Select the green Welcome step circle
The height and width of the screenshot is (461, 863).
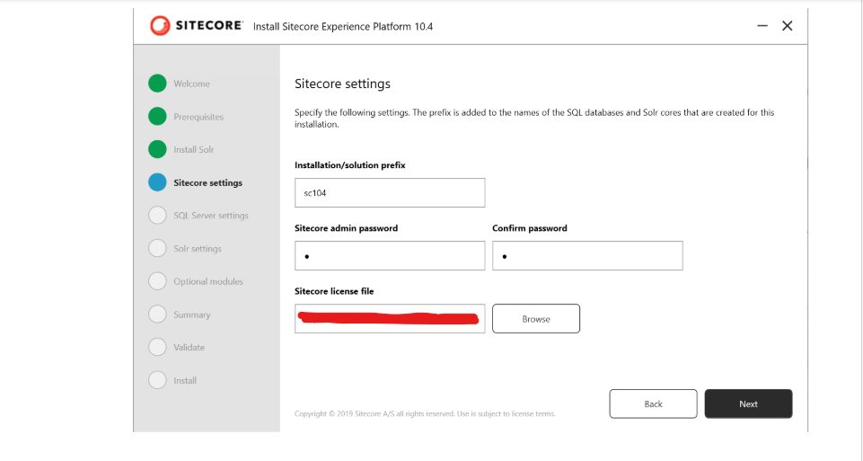157,84
